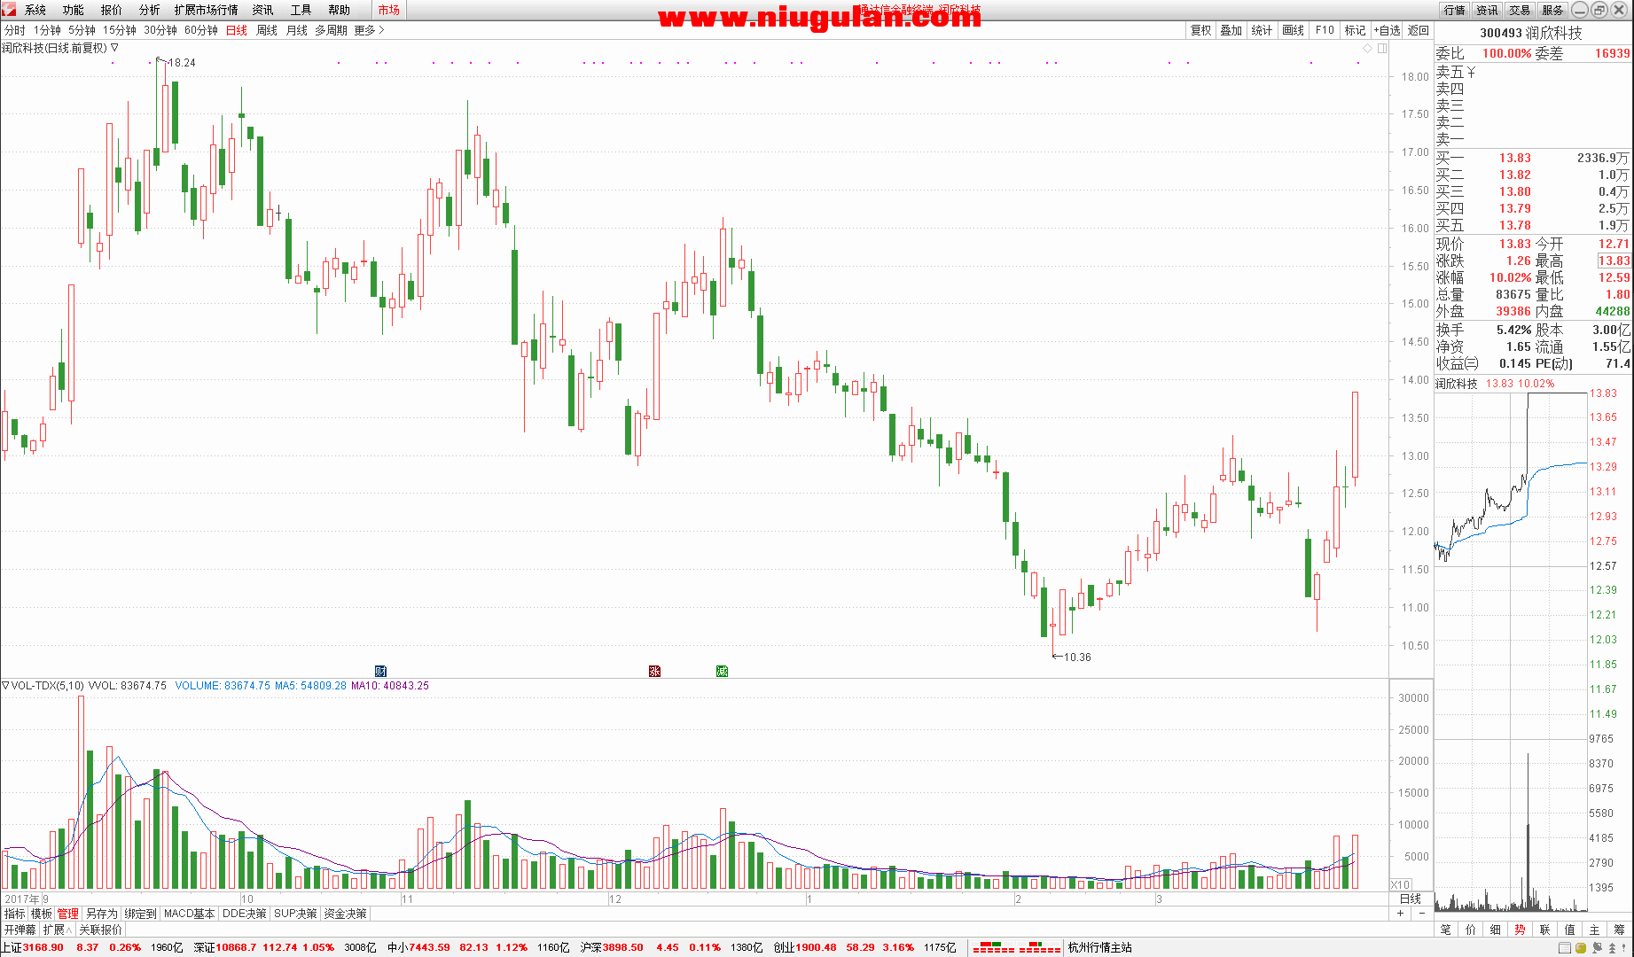This screenshot has height=957, width=1634.
Task: Switch to 60分钟 period
Action: pos(201,30)
